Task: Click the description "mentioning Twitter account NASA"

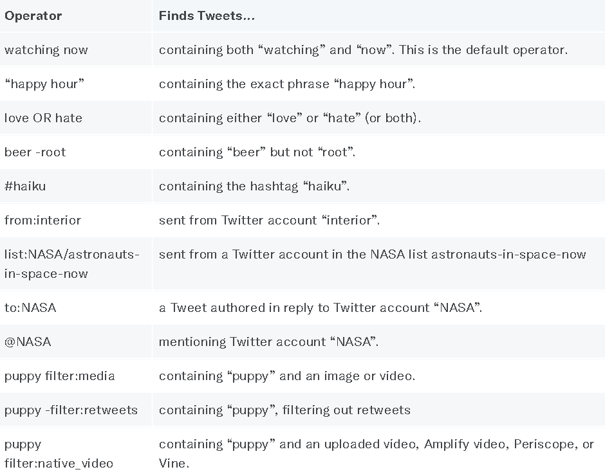Action: point(268,342)
